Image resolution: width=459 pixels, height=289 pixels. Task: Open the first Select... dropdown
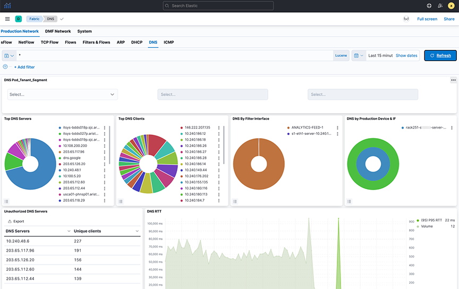[x=62, y=94]
